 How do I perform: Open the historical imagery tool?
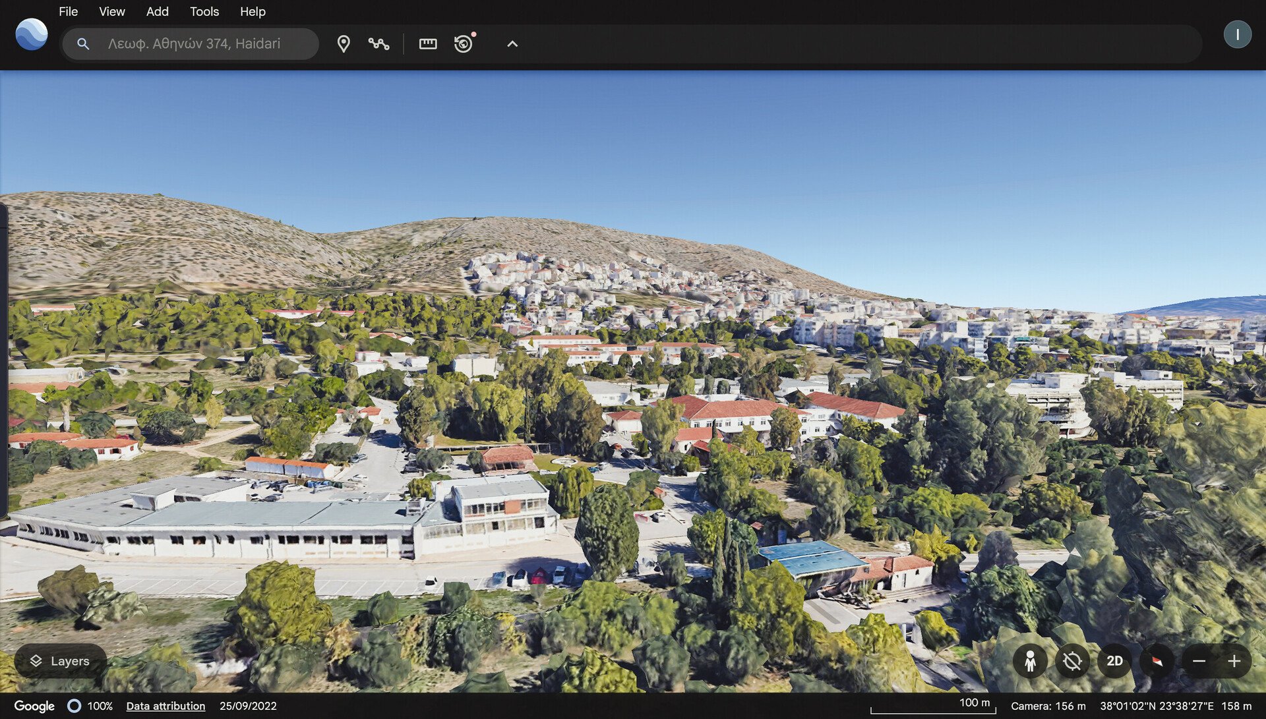click(x=464, y=43)
